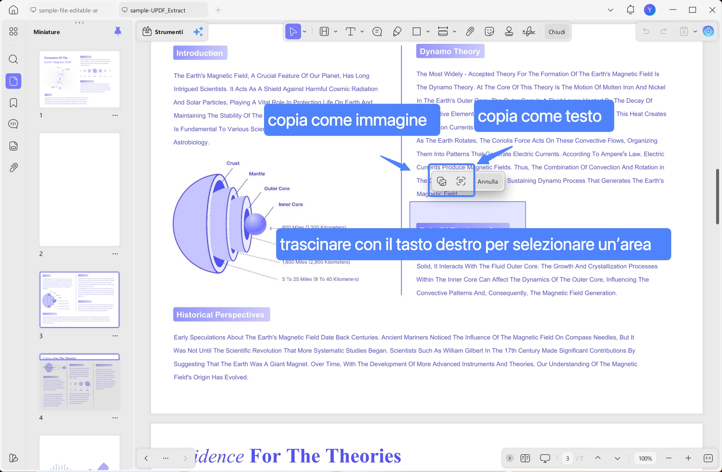Expand the save options dropdown arrow

(x=695, y=31)
